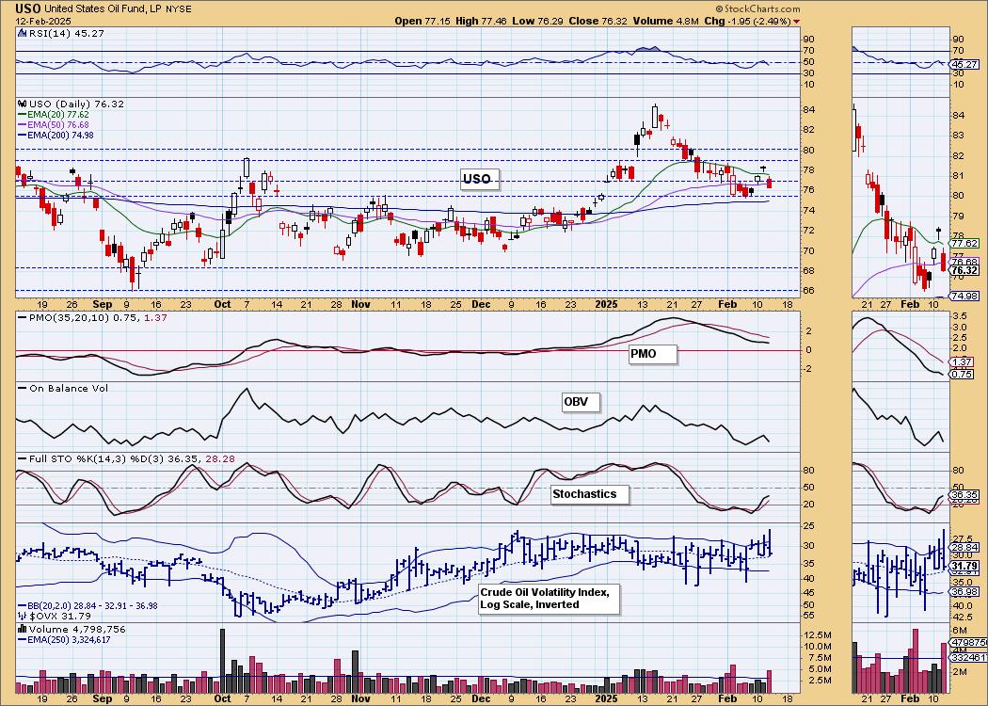Image resolution: width=988 pixels, height=706 pixels.
Task: Click 'Nov' on the price panel date axis
Action: (x=360, y=304)
